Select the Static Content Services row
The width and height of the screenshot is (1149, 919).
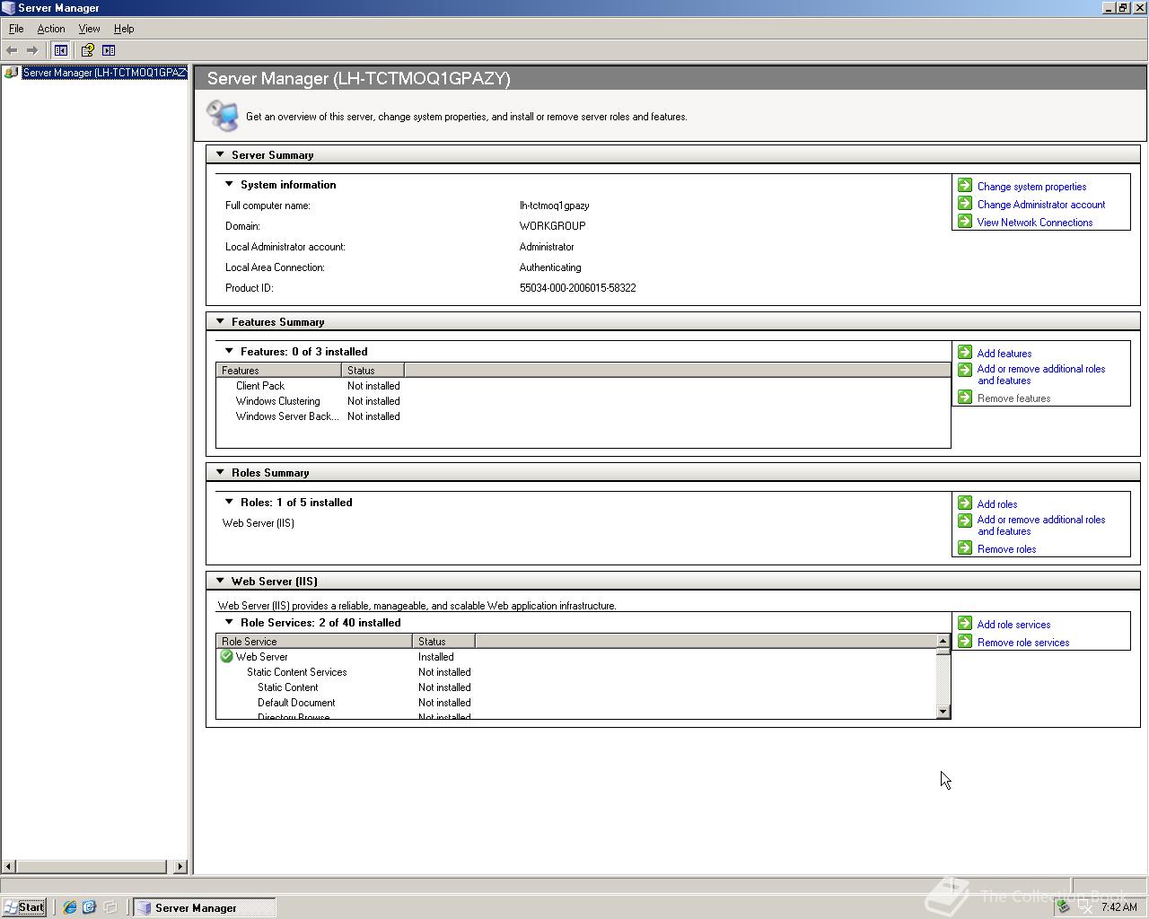tap(576, 672)
